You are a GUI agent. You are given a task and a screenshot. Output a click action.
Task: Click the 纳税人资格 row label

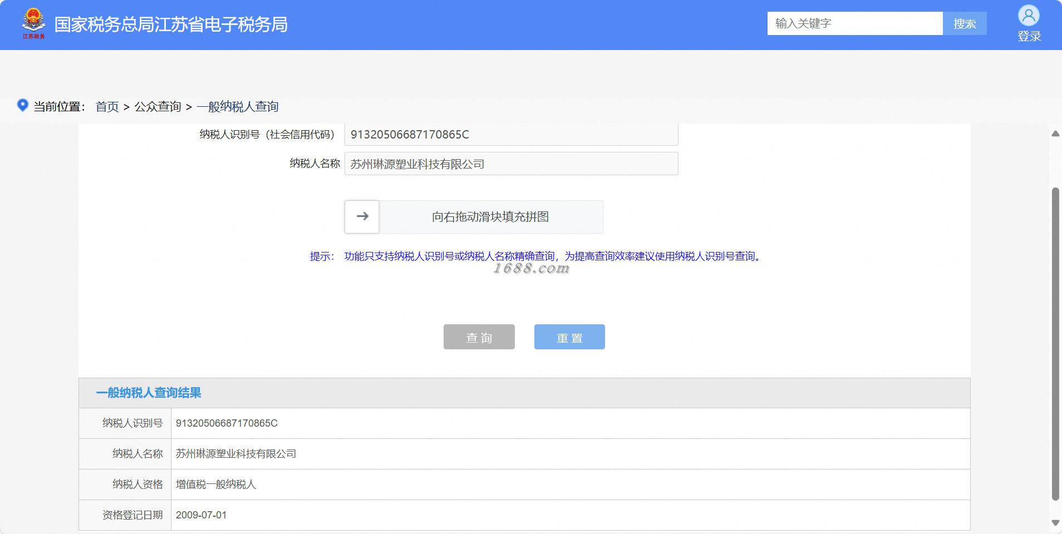(x=137, y=484)
